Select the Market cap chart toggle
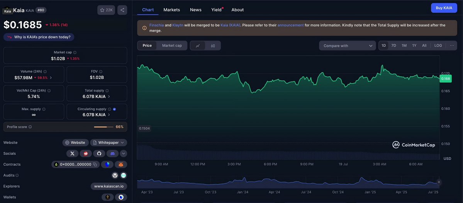 [172, 45]
